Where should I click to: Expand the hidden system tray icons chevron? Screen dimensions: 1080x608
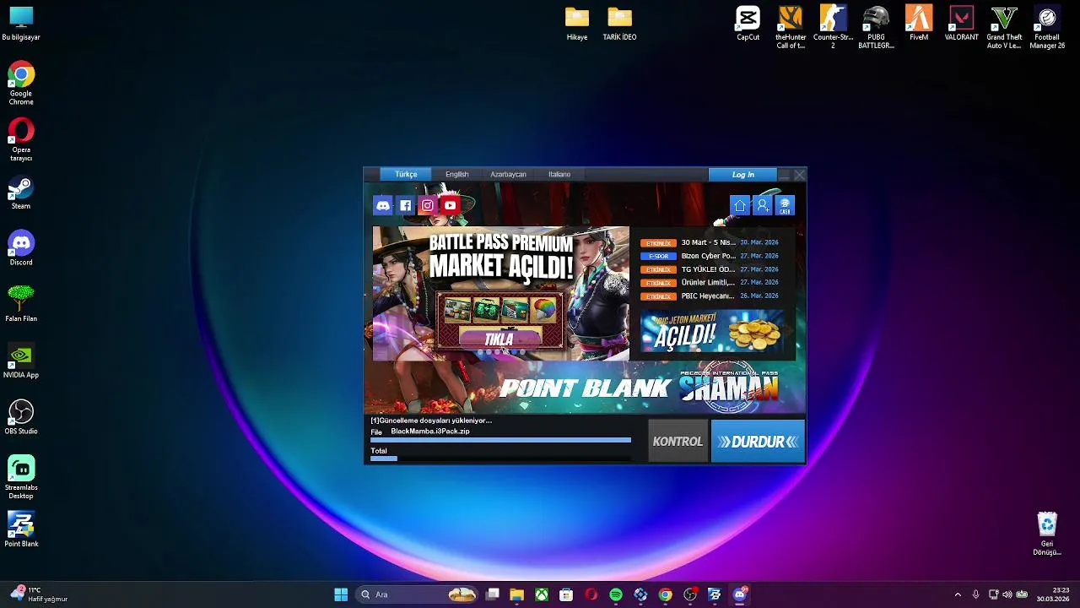pos(957,594)
